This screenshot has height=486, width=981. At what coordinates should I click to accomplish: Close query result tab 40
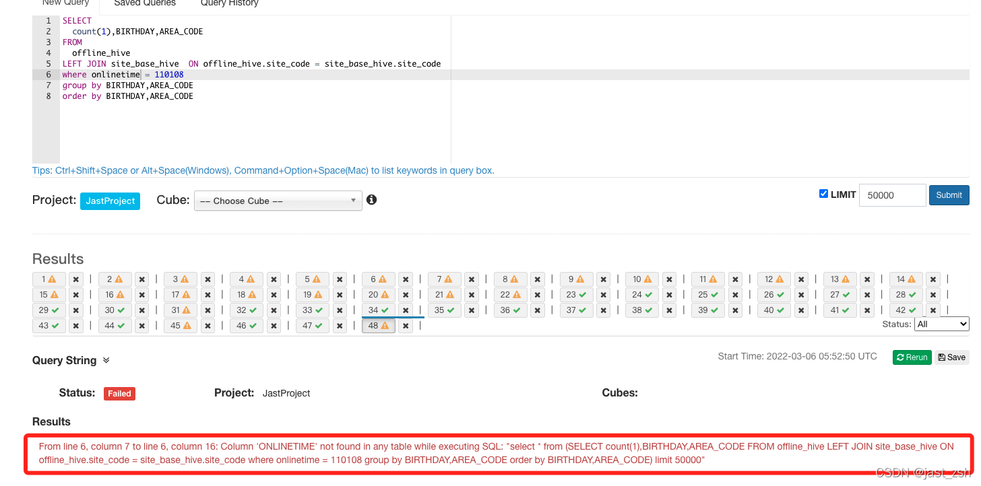point(801,310)
